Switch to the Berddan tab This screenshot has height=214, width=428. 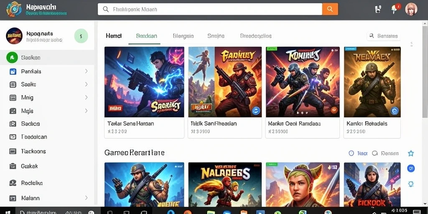click(146, 36)
